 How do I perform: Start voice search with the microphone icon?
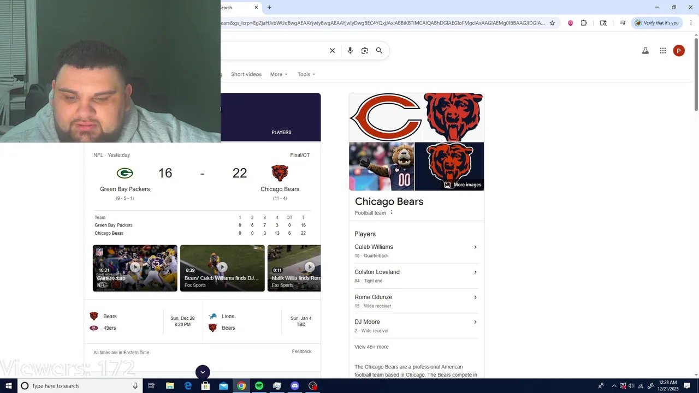pyautogui.click(x=350, y=51)
